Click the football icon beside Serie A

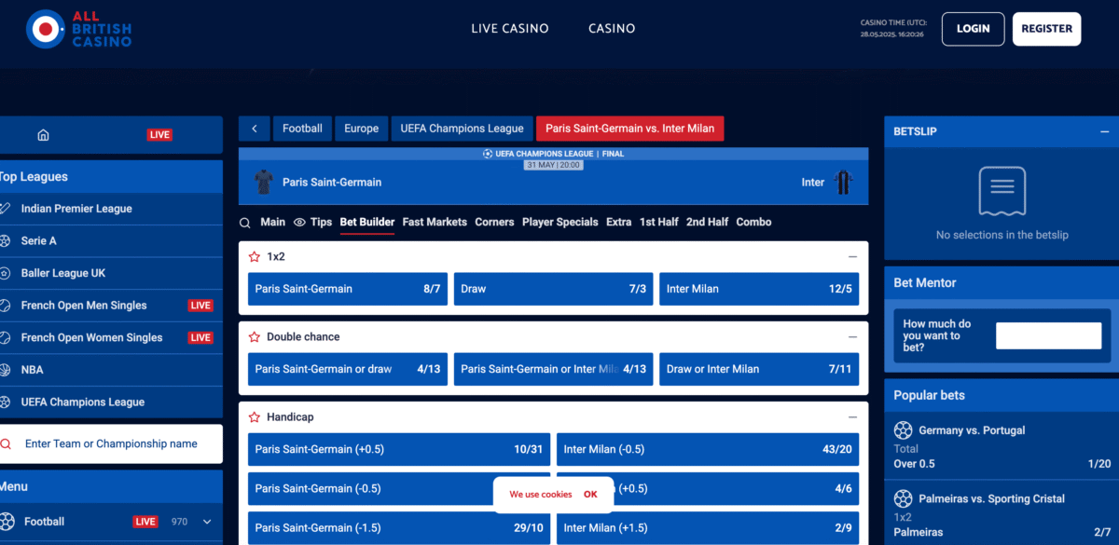point(5,240)
